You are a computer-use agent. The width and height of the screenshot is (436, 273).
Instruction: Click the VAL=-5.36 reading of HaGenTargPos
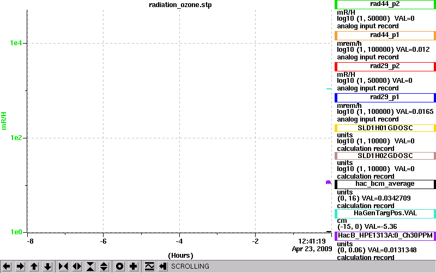(x=380, y=227)
